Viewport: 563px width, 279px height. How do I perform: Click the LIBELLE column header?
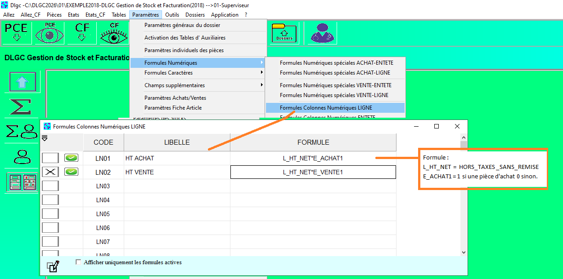coord(177,142)
